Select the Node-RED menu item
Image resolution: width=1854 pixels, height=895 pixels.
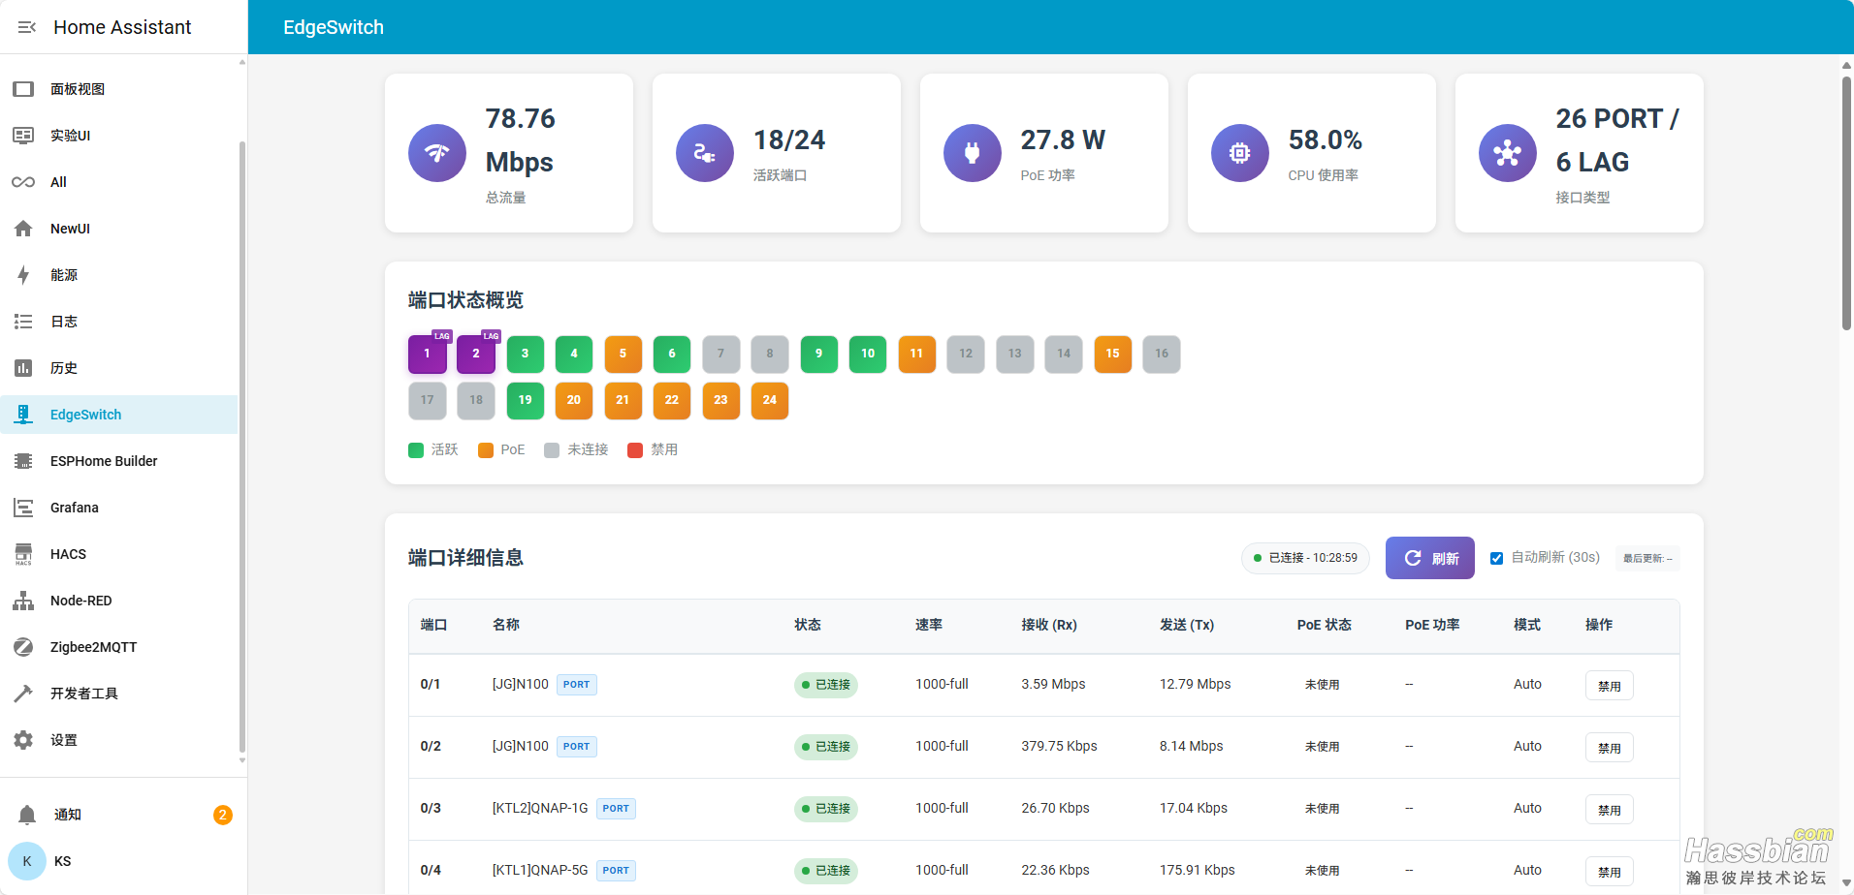tap(118, 601)
